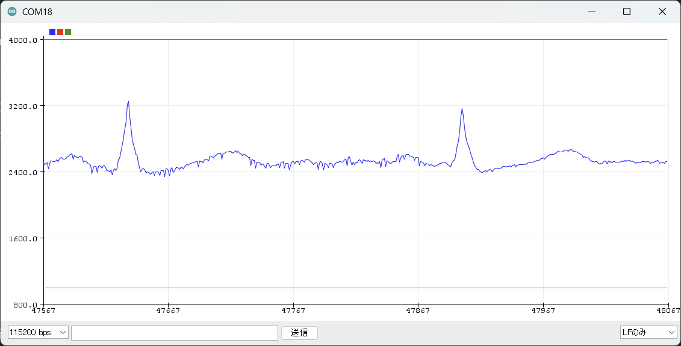Click the red series legend square
Viewport: 681px width, 346px height.
(x=60, y=32)
